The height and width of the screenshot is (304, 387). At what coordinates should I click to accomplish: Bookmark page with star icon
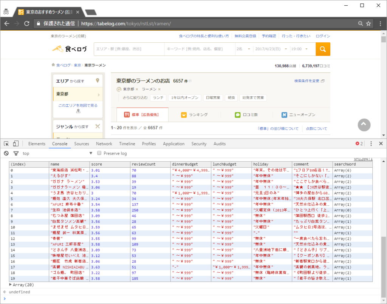click(x=368, y=24)
